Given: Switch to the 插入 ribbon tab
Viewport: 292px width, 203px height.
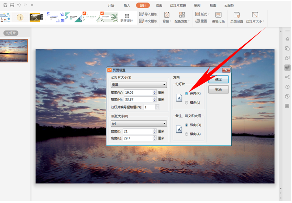Looking at the screenshot, I should pos(127,5).
